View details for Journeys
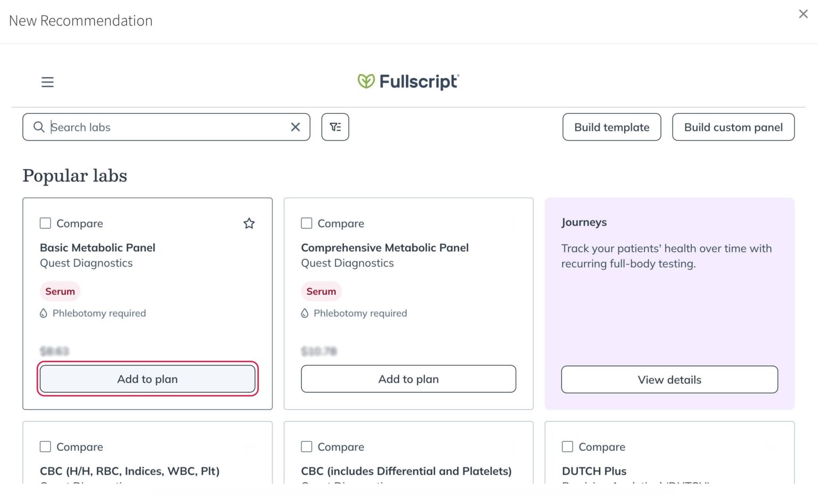The height and width of the screenshot is (495, 818). 669,379
